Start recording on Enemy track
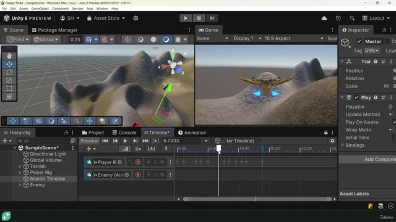Image resolution: width=396 pixels, height=222 pixels. (x=138, y=175)
